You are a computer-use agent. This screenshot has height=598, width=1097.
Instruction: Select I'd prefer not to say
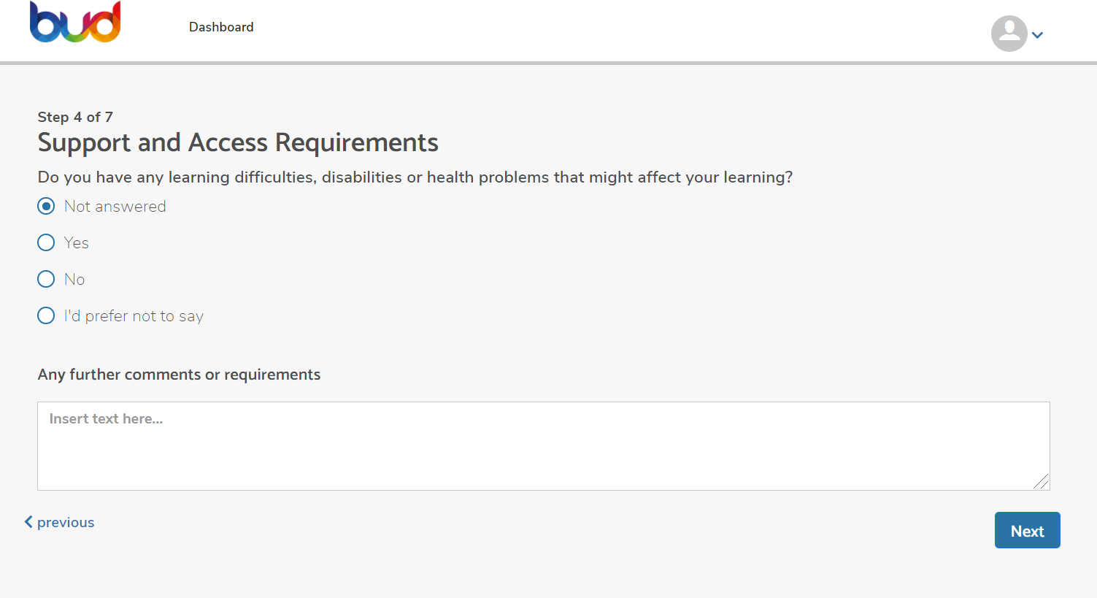45,315
